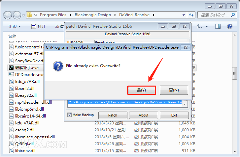Click the 2016/10/21 date cell

coord(112,130)
